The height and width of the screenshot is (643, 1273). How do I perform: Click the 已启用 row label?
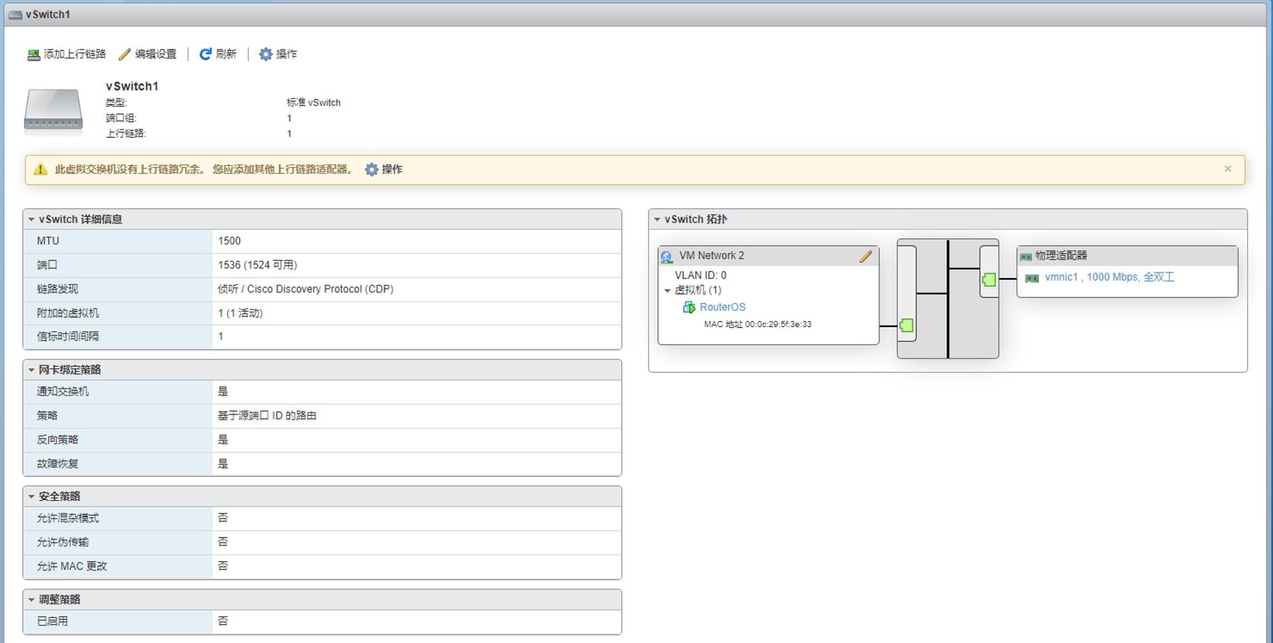pos(52,621)
